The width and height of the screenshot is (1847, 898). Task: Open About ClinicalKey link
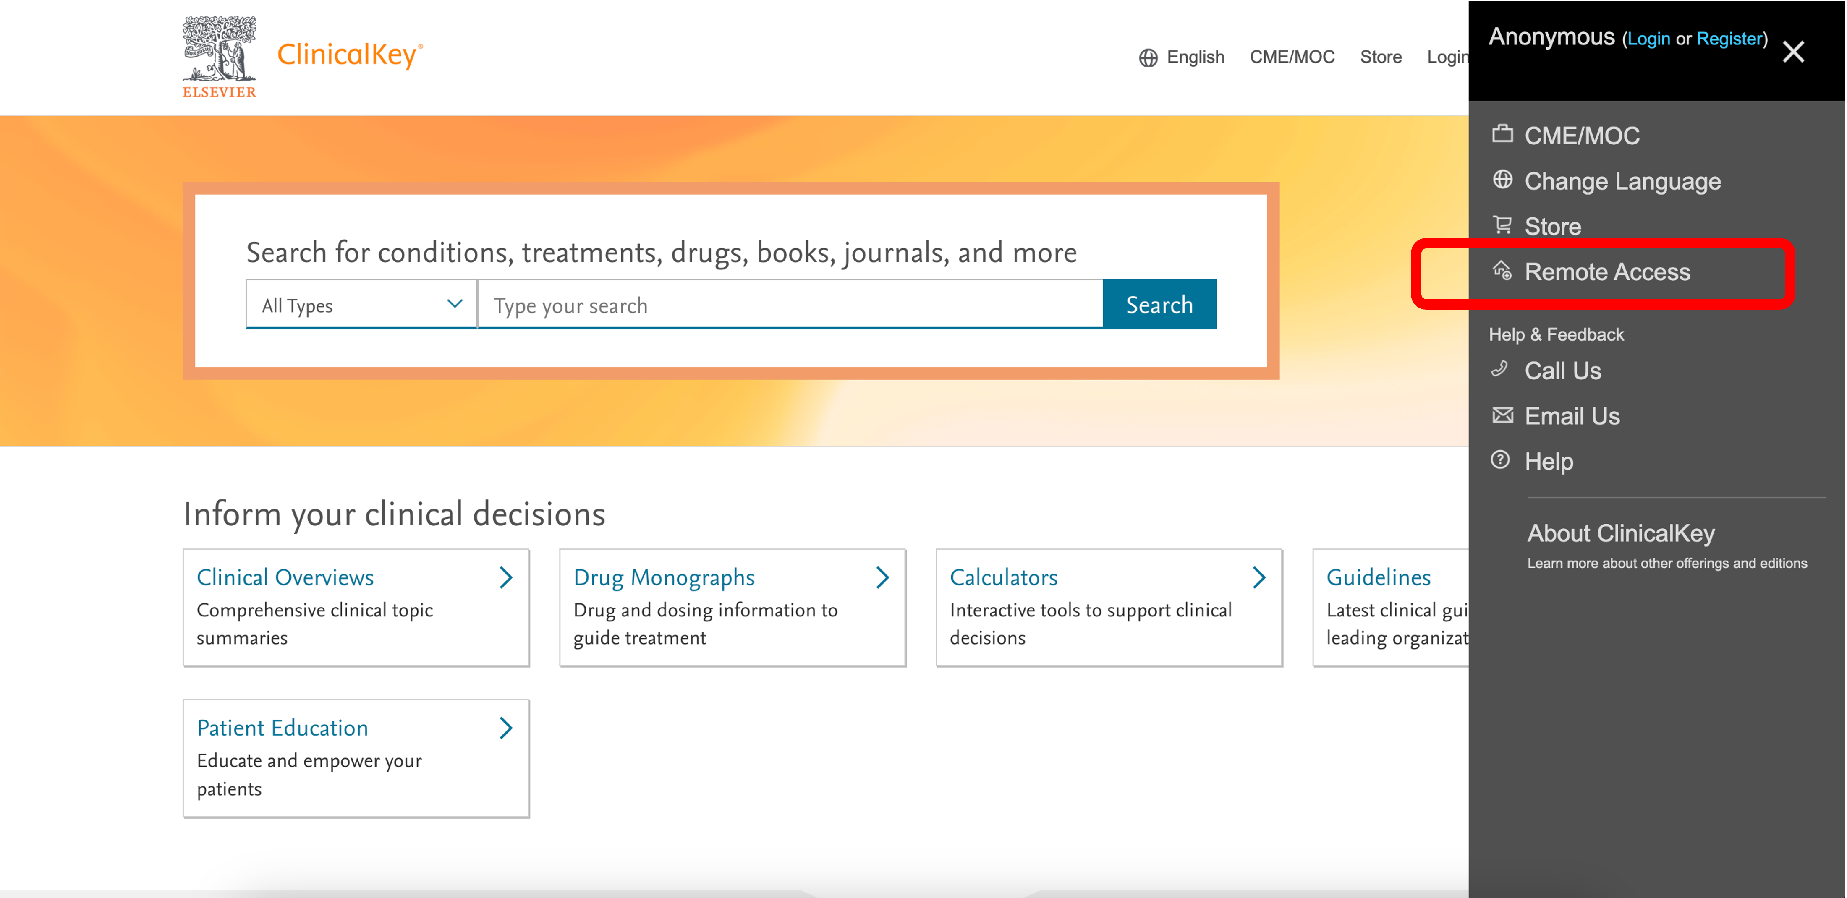(1620, 533)
